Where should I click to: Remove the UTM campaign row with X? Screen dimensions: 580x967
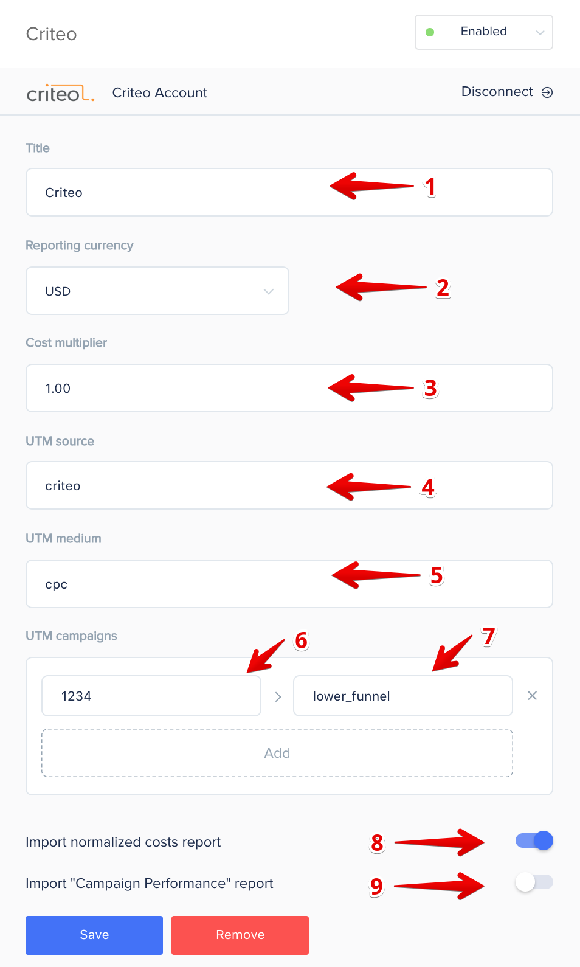coord(533,696)
